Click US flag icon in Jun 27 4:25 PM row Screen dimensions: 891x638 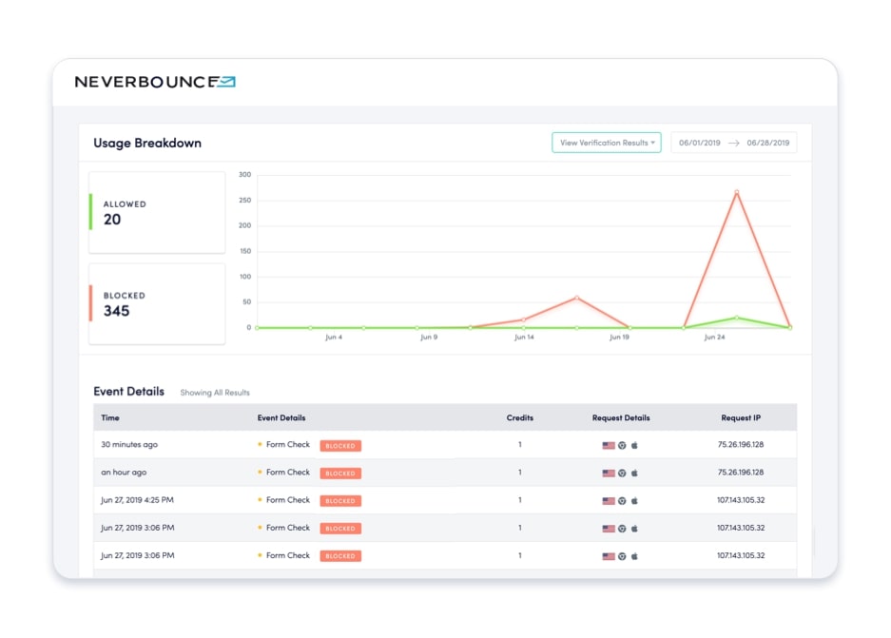[x=609, y=500]
